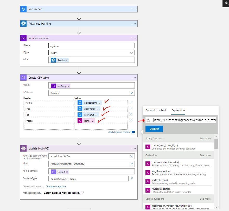Remove the myArray token from From
This screenshot has width=229, height=211.
pos(68,86)
